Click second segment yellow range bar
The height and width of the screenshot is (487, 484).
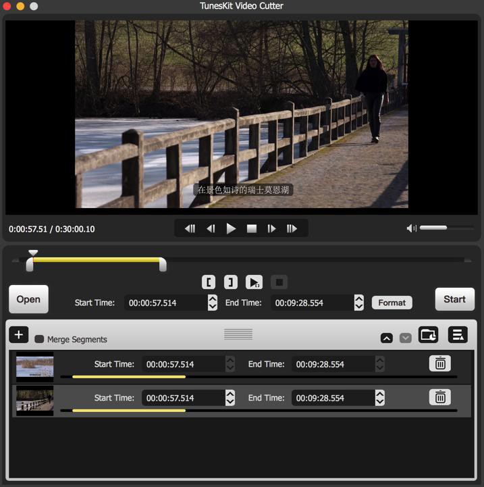tap(129, 411)
